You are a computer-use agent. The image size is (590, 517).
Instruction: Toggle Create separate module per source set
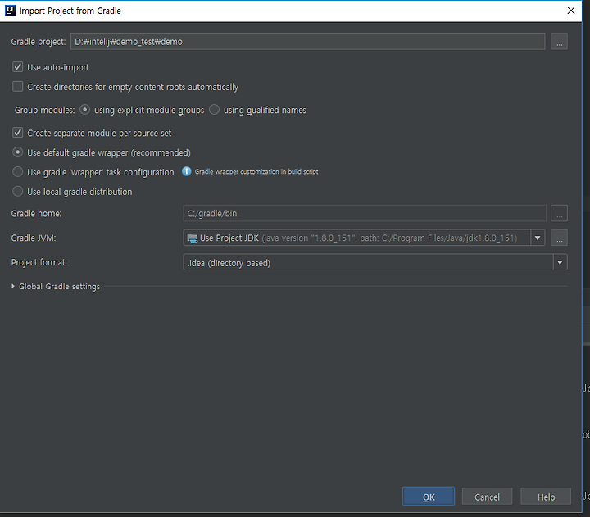[x=18, y=133]
